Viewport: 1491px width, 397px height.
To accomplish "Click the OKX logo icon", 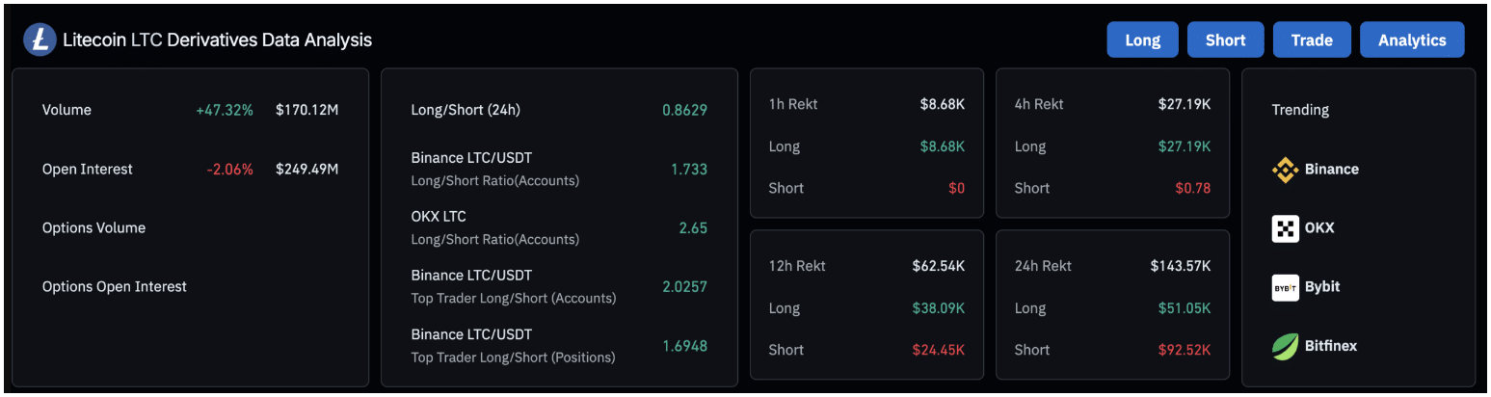I will click(1286, 228).
